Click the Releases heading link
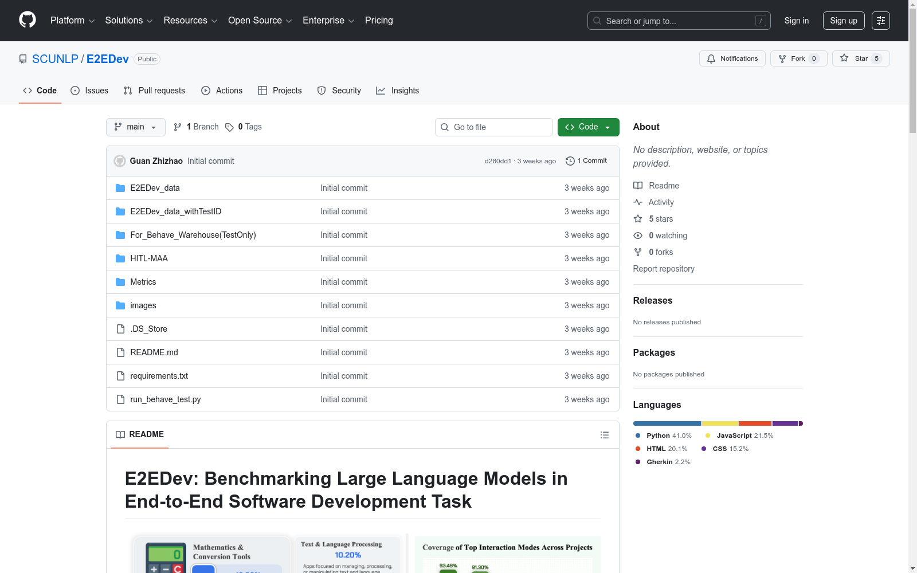The width and height of the screenshot is (917, 573). pos(653,301)
